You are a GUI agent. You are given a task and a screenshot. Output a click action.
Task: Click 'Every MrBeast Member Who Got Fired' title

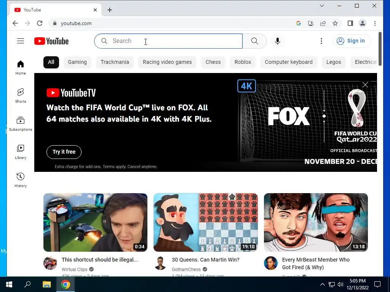(x=316, y=263)
